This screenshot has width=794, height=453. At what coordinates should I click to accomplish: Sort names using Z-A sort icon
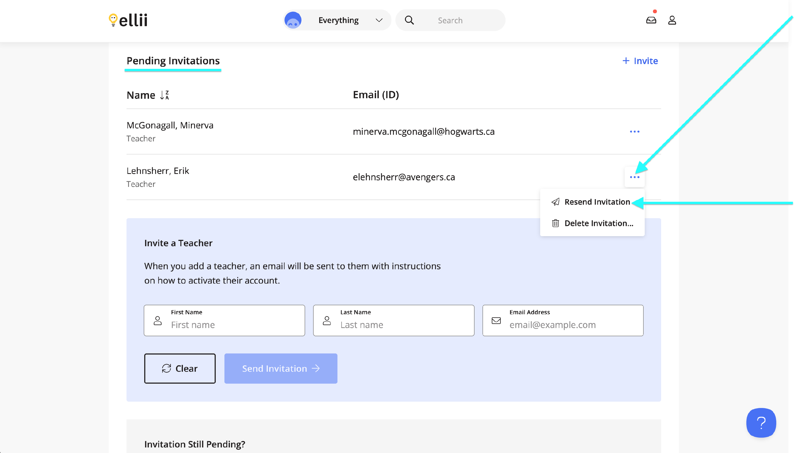point(164,95)
